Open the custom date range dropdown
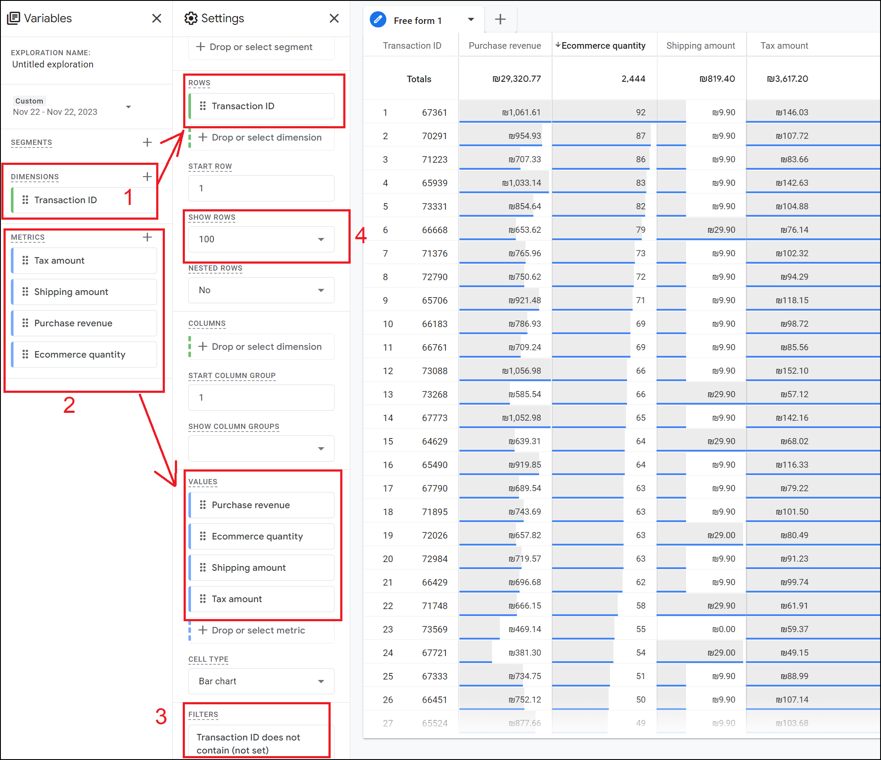This screenshot has height=760, width=881. click(128, 107)
